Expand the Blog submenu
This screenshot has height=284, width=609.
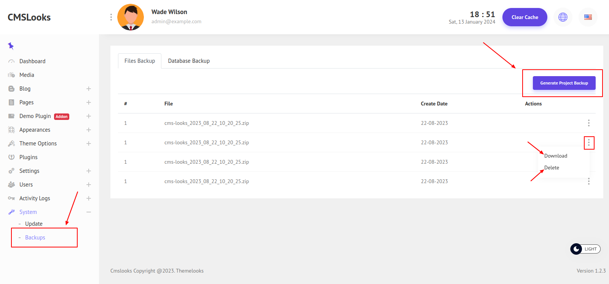[89, 89]
